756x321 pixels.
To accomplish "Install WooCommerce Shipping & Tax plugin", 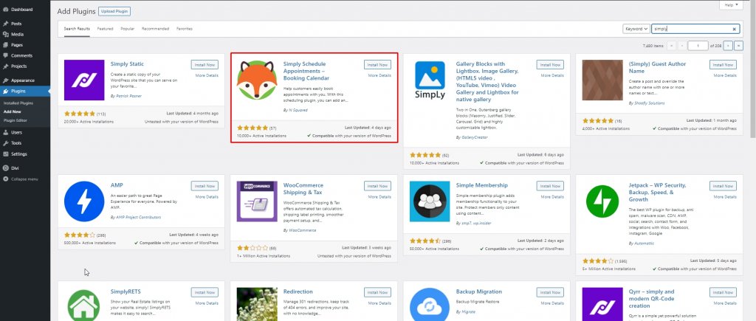I will pos(377,186).
